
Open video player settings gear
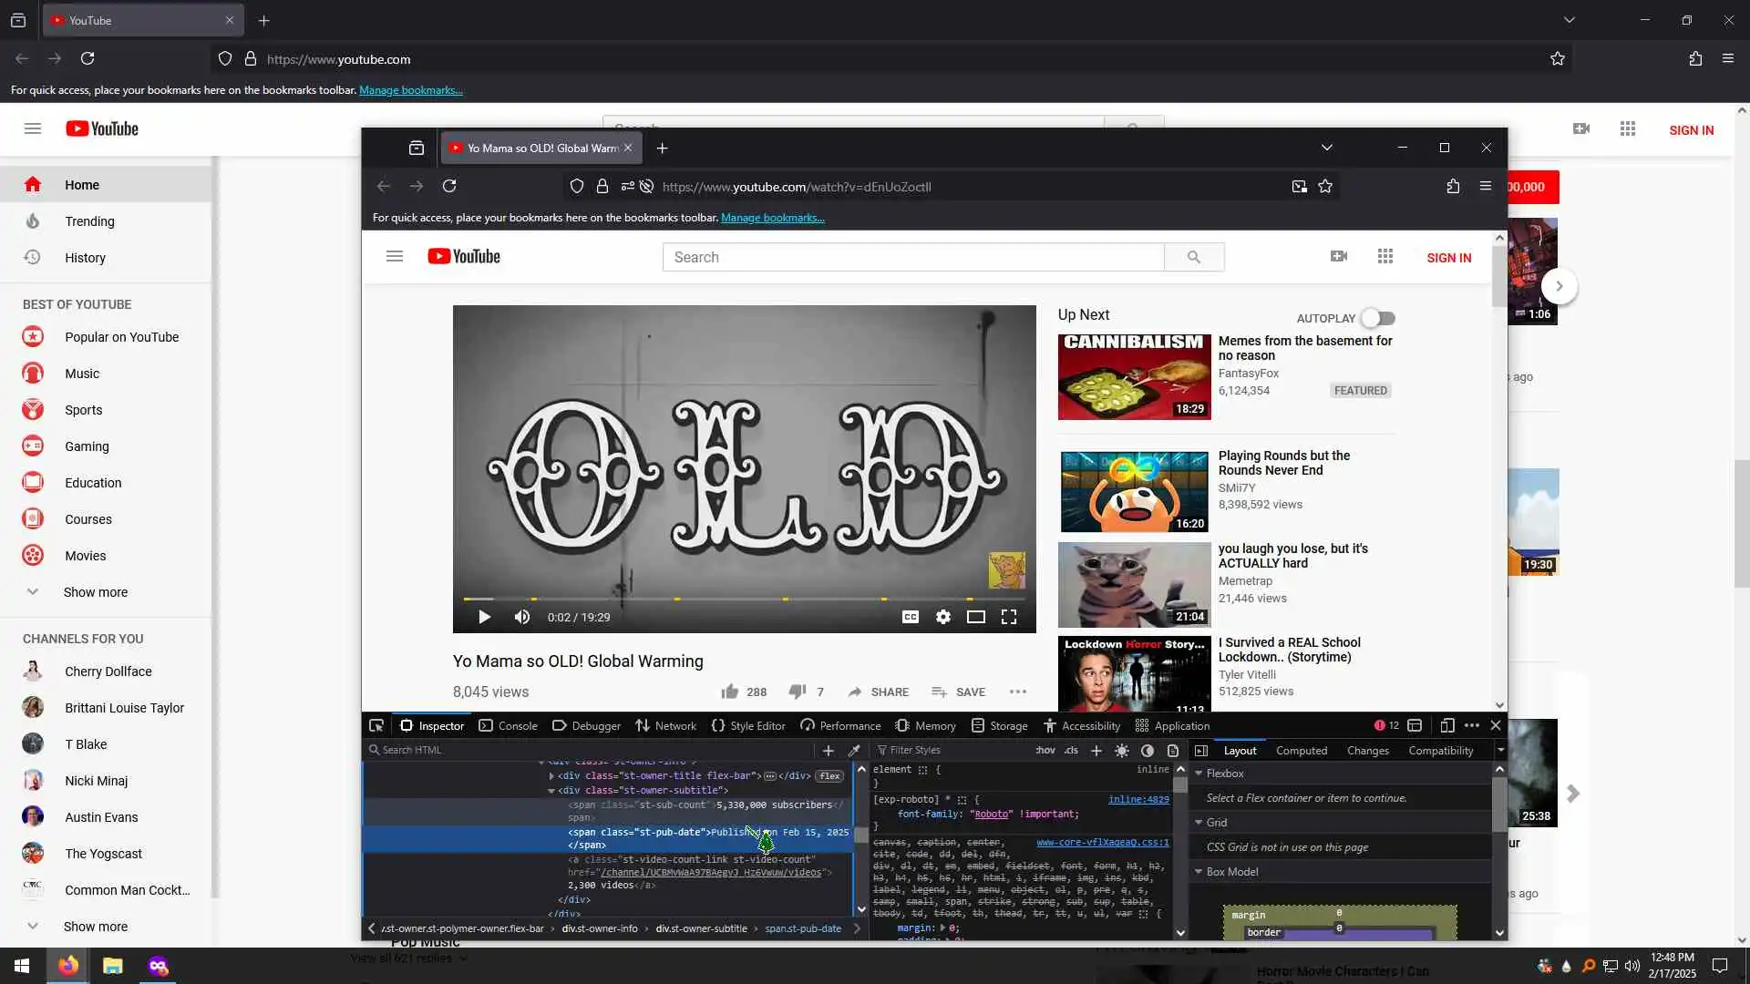943,618
